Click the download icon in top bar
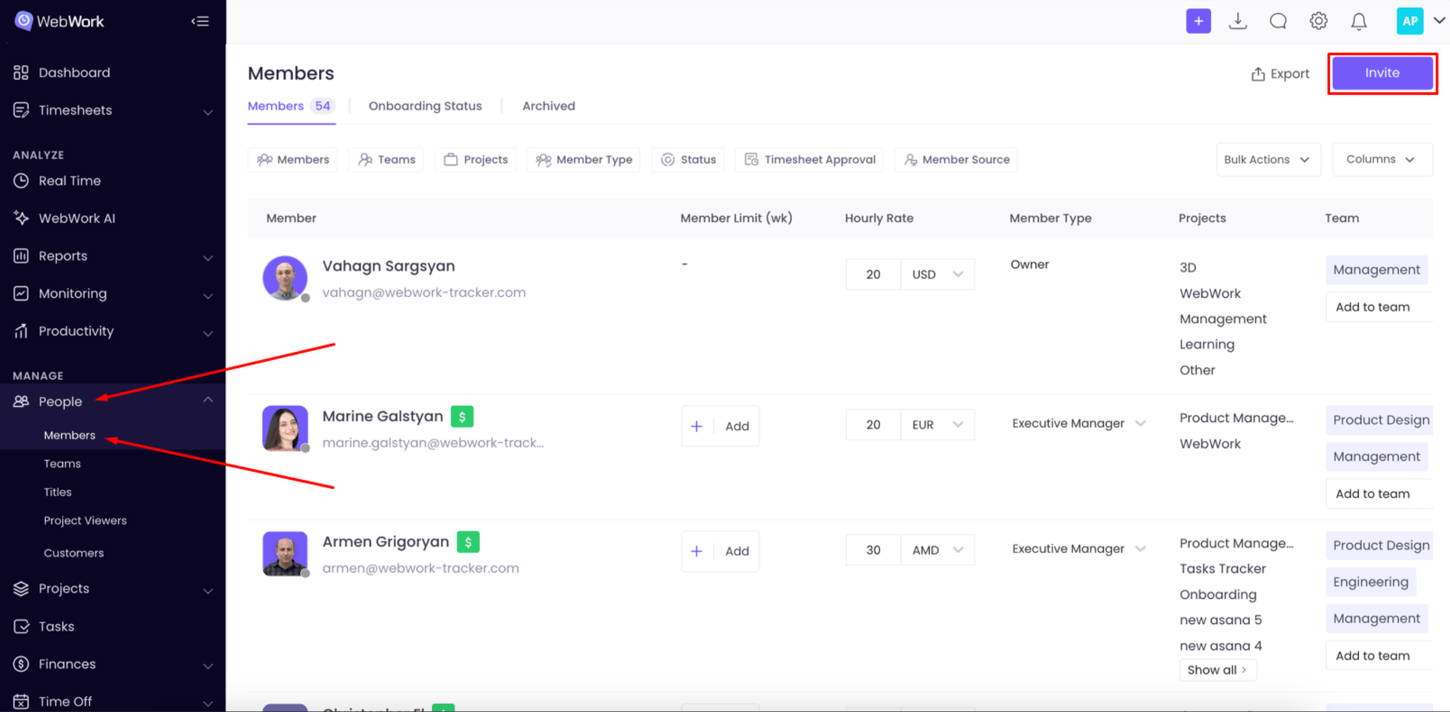Screen dimensions: 1450x712 [1238, 22]
